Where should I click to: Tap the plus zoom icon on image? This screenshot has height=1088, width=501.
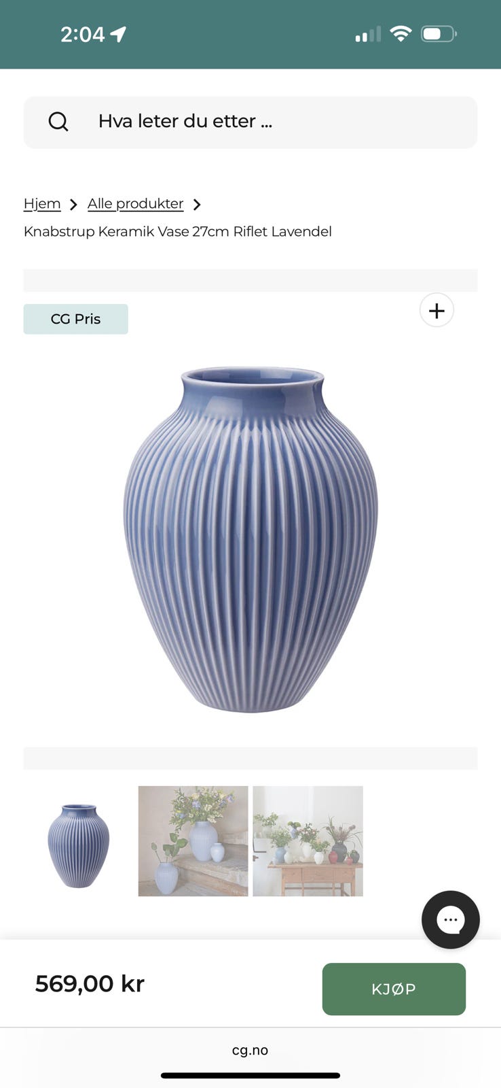[437, 310]
